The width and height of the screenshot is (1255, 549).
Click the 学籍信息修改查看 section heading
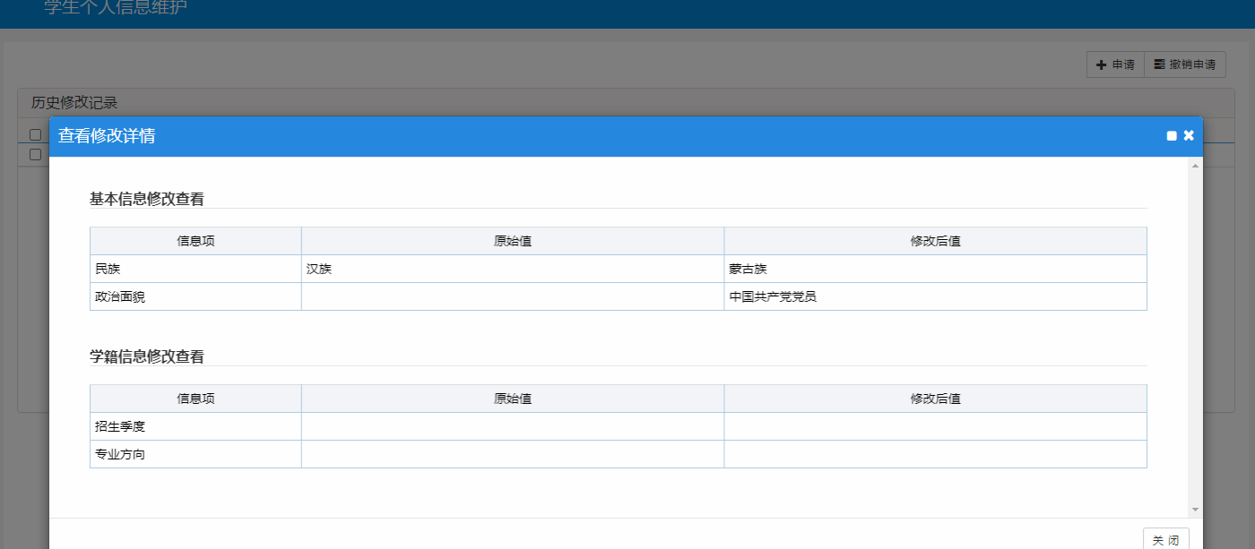pos(147,356)
